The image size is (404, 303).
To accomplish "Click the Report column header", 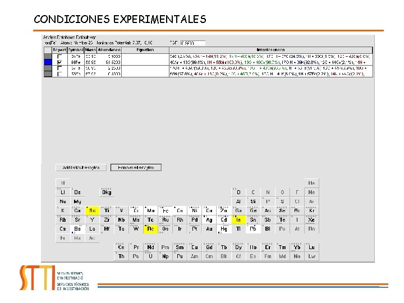I will [59, 50].
